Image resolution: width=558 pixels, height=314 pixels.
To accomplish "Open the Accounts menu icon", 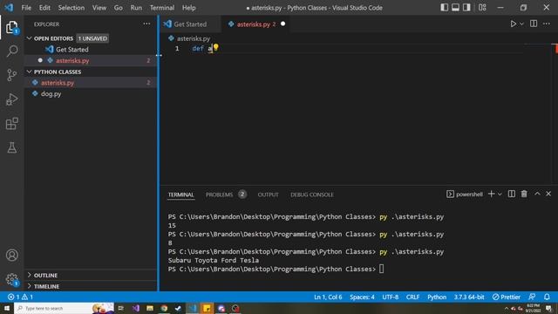I will tap(11, 255).
